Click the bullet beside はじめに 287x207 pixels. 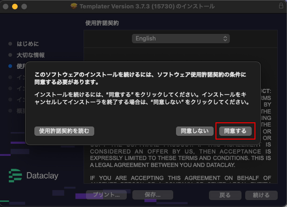[10, 44]
